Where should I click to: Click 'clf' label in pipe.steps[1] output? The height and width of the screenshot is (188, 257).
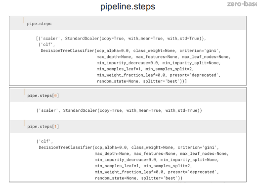coord(44,141)
